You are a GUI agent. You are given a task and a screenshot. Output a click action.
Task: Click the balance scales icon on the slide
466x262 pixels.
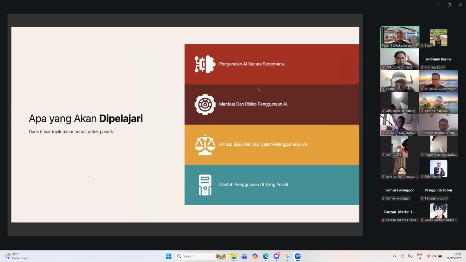[205, 145]
